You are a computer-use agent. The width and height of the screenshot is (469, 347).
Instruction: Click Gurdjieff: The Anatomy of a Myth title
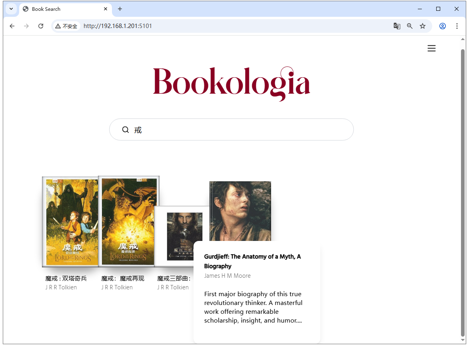pos(252,261)
